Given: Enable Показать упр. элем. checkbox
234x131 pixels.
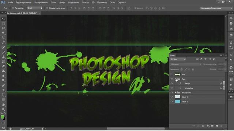Looking at the screenshot, I should [47, 8].
